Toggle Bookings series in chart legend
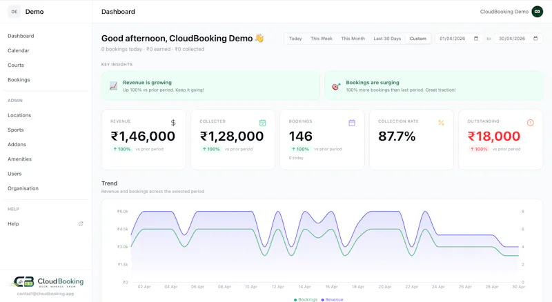The image size is (552, 302). [306, 299]
